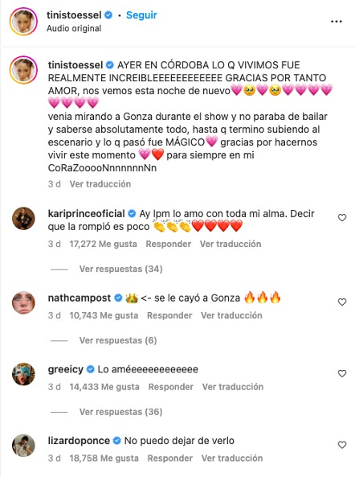Tap the heart next to greeicy's comment
Viewport: 355px width, 477px height.
click(342, 373)
